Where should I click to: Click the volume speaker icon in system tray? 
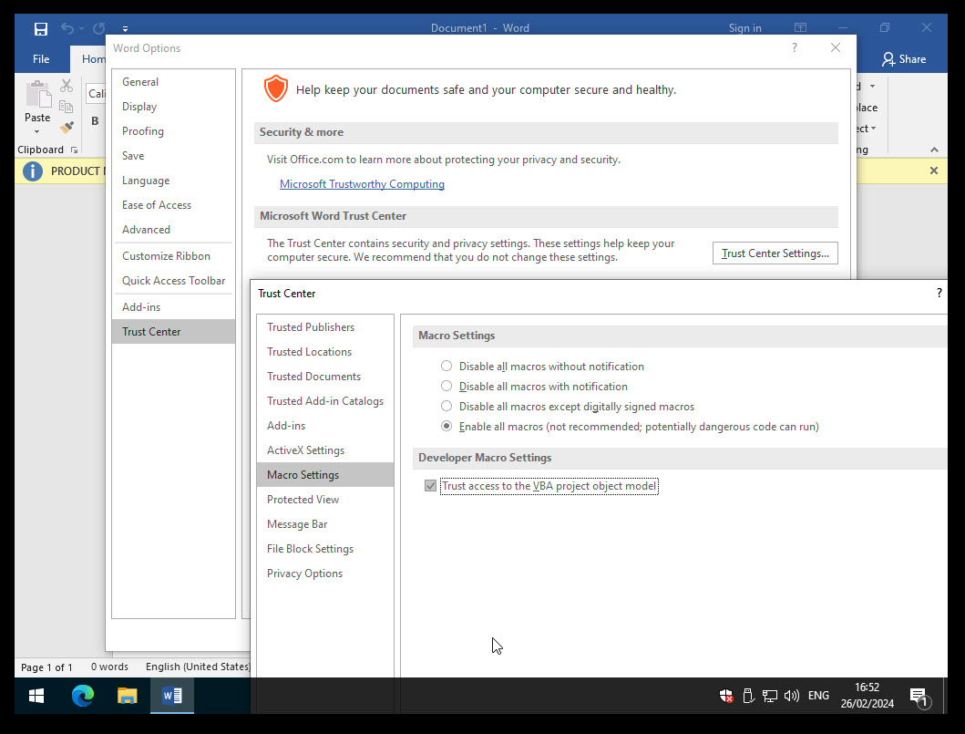[791, 696]
